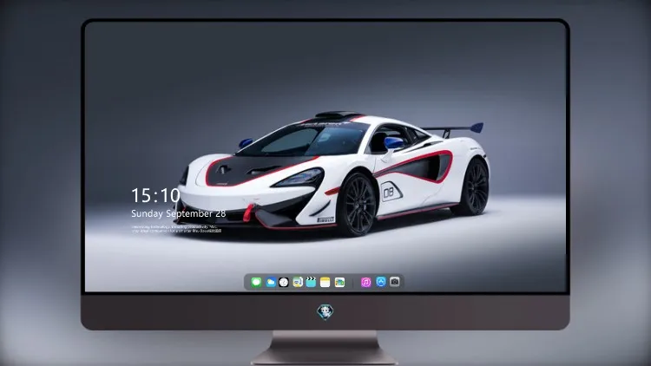Click the Sunday September 28 date

[x=179, y=213]
